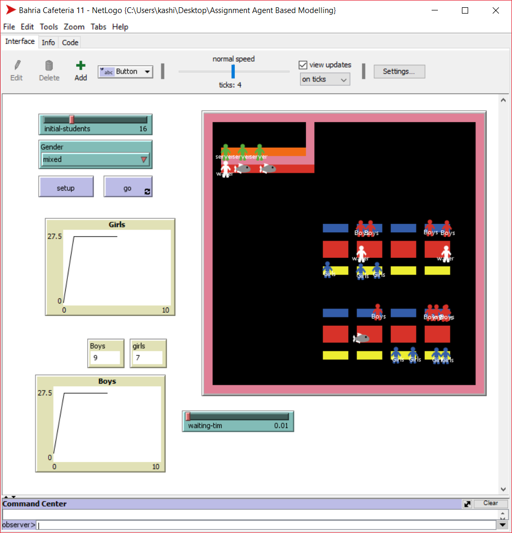Clear the Command Center output
Viewport: 512px width, 533px height.
click(491, 503)
